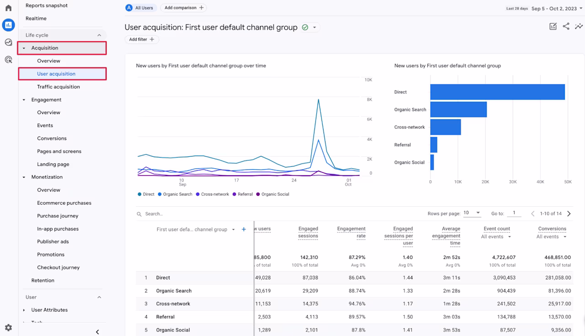This screenshot has width=585, height=336.
Task: Open the Rows per page dropdown
Action: (x=472, y=213)
